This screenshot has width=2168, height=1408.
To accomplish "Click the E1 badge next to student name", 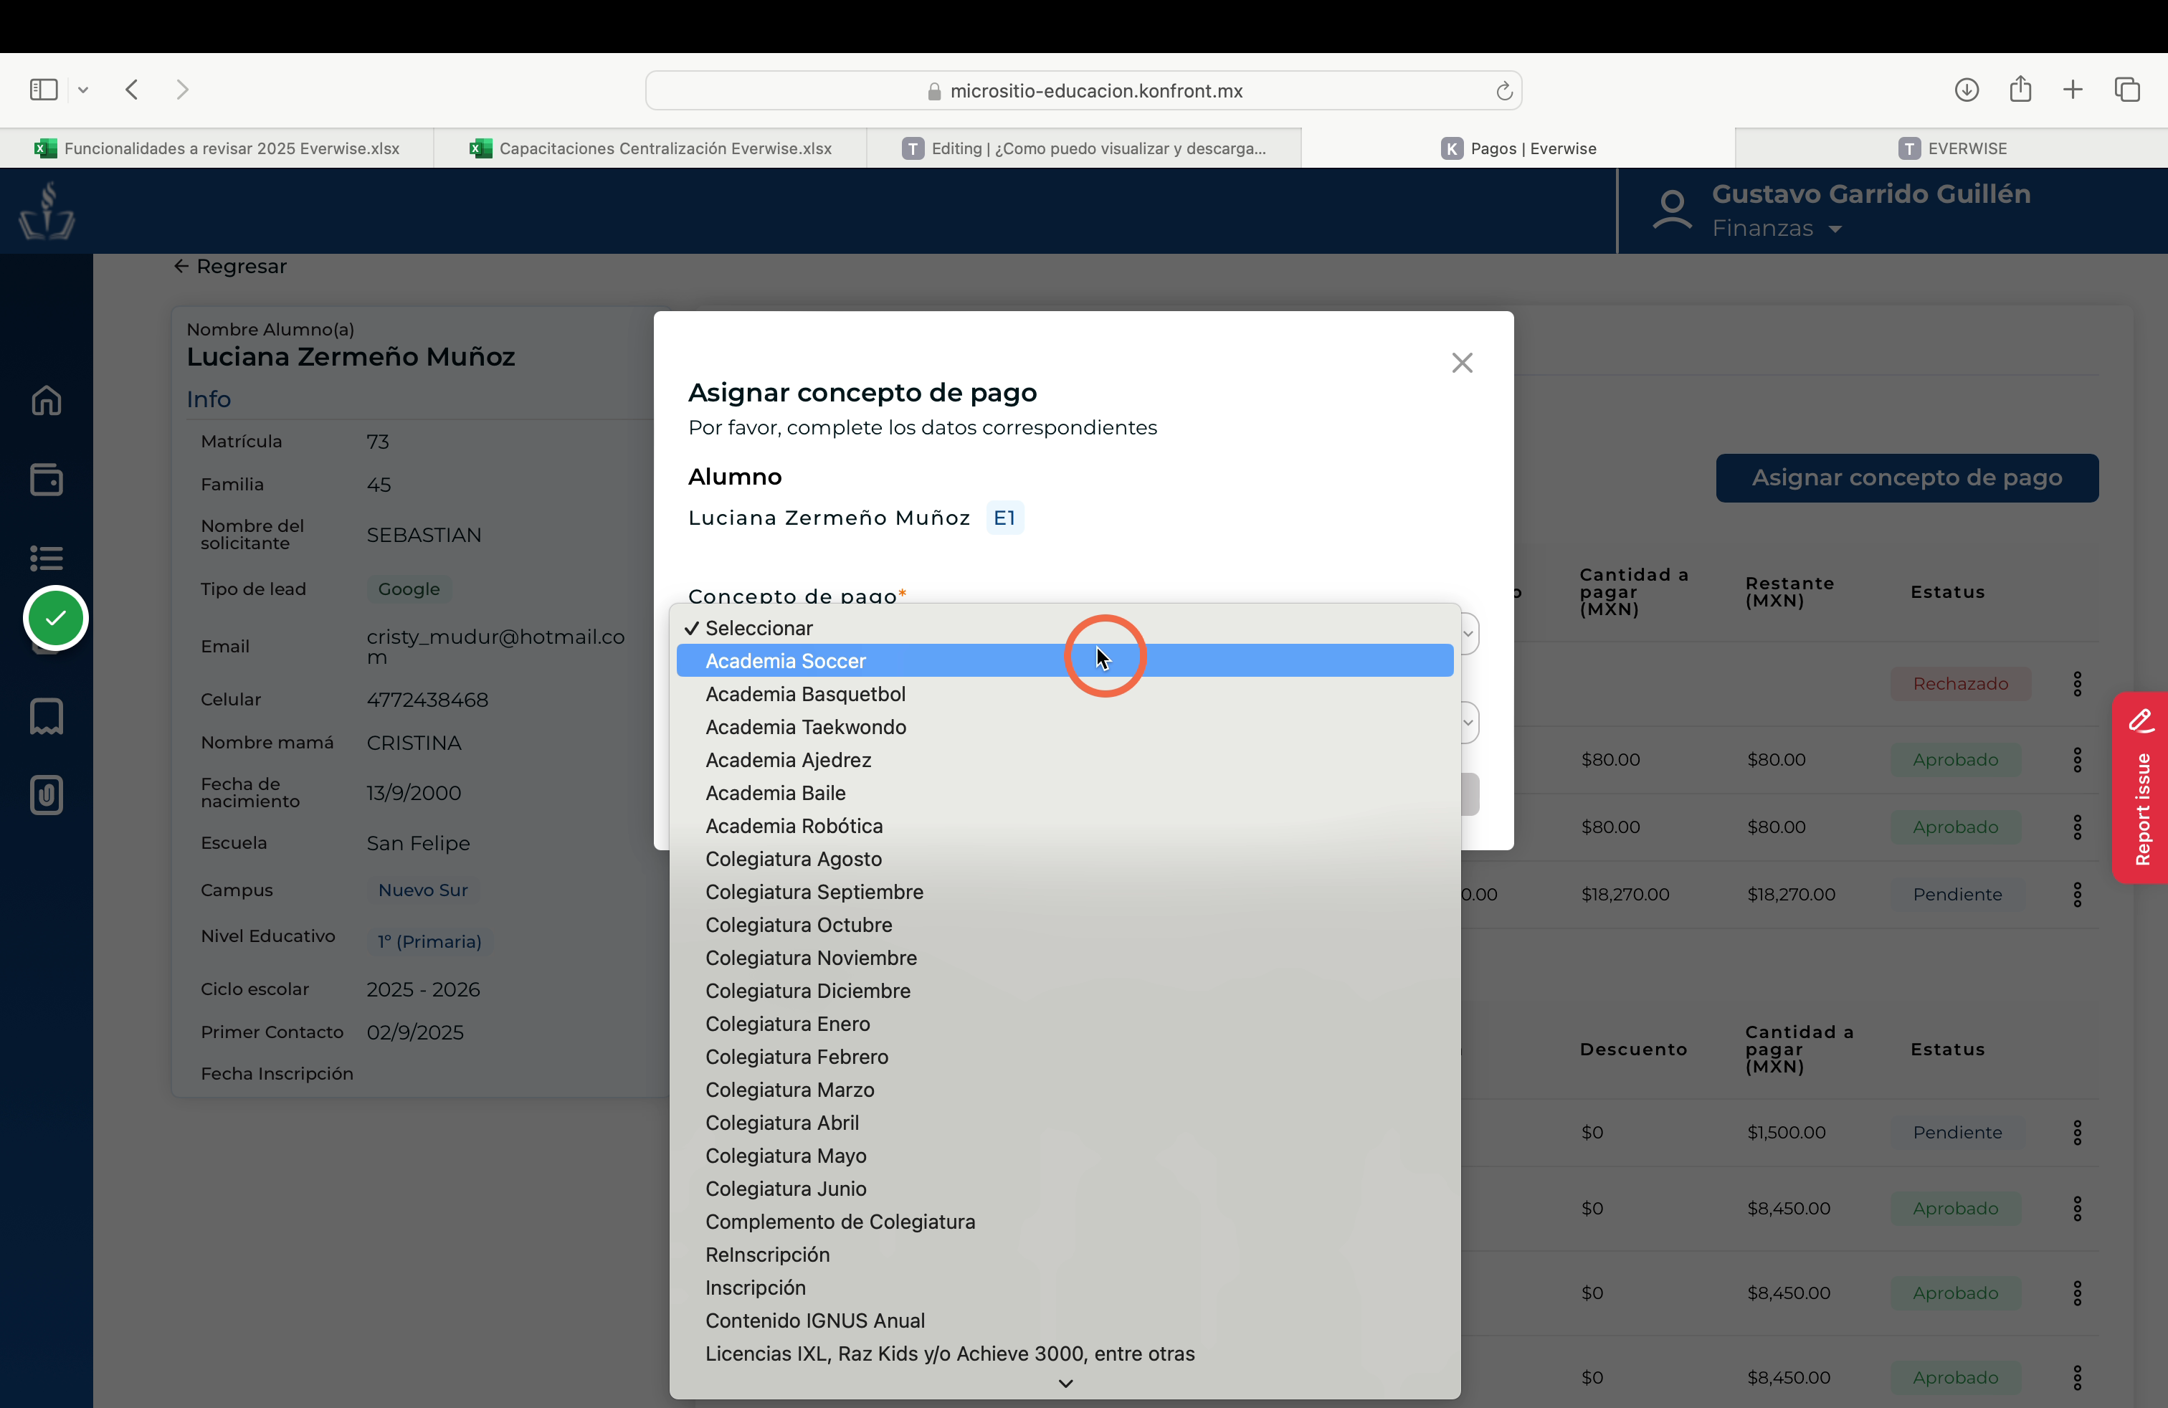I will click(x=1004, y=518).
